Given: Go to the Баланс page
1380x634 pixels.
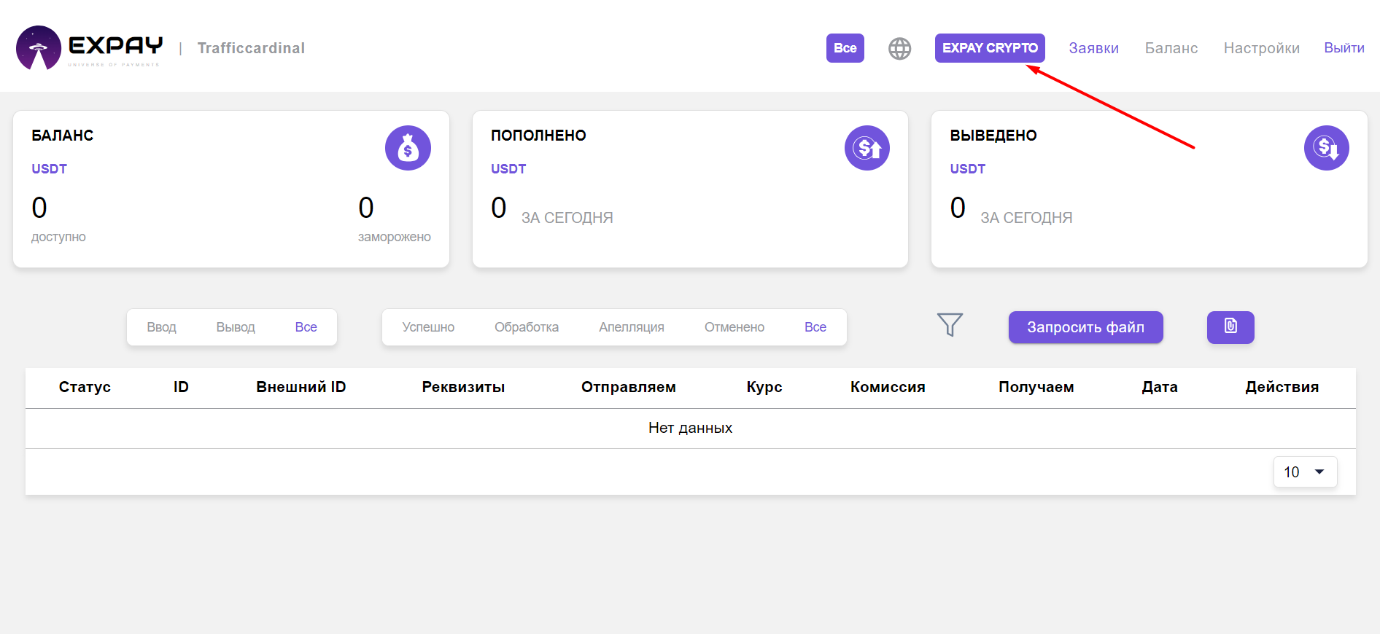Looking at the screenshot, I should pos(1171,48).
